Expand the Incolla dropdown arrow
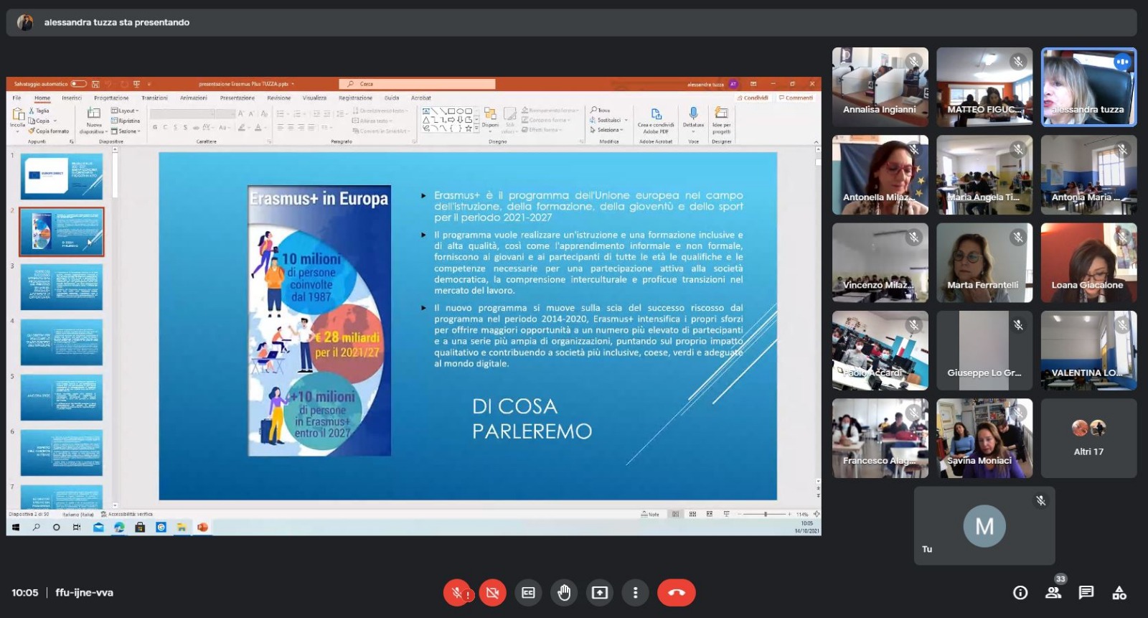1148x618 pixels. click(18, 131)
